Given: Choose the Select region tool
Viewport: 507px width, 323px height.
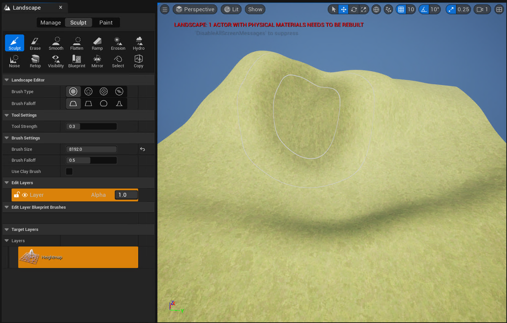Looking at the screenshot, I should tap(118, 61).
